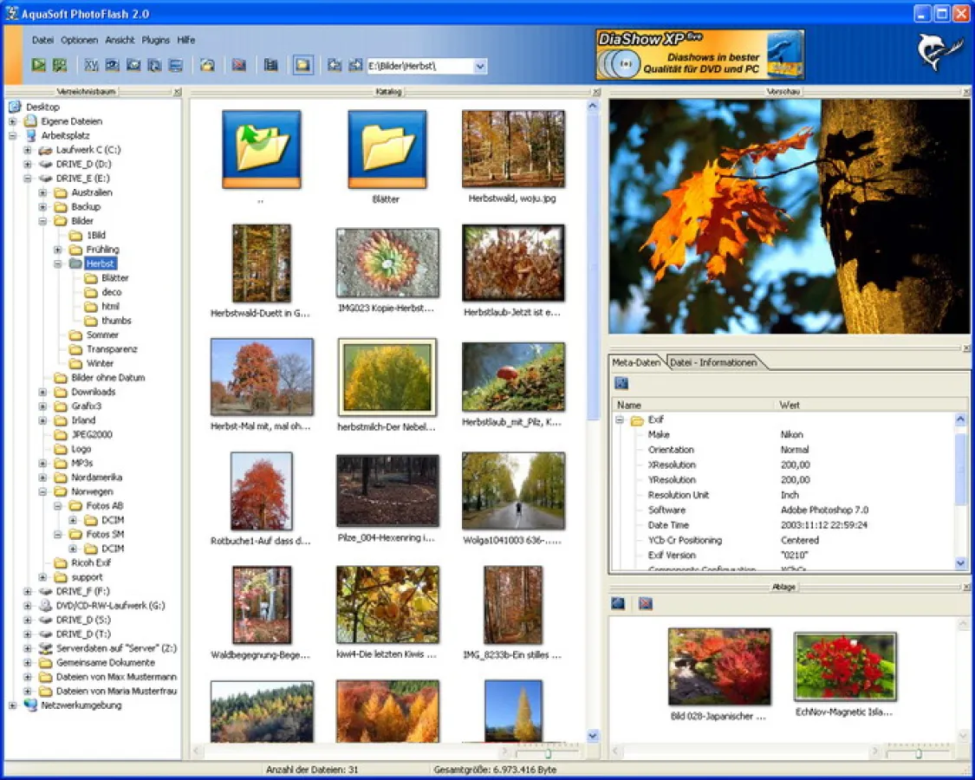Click the dolphin logo in top right
The image size is (975, 780).
936,53
